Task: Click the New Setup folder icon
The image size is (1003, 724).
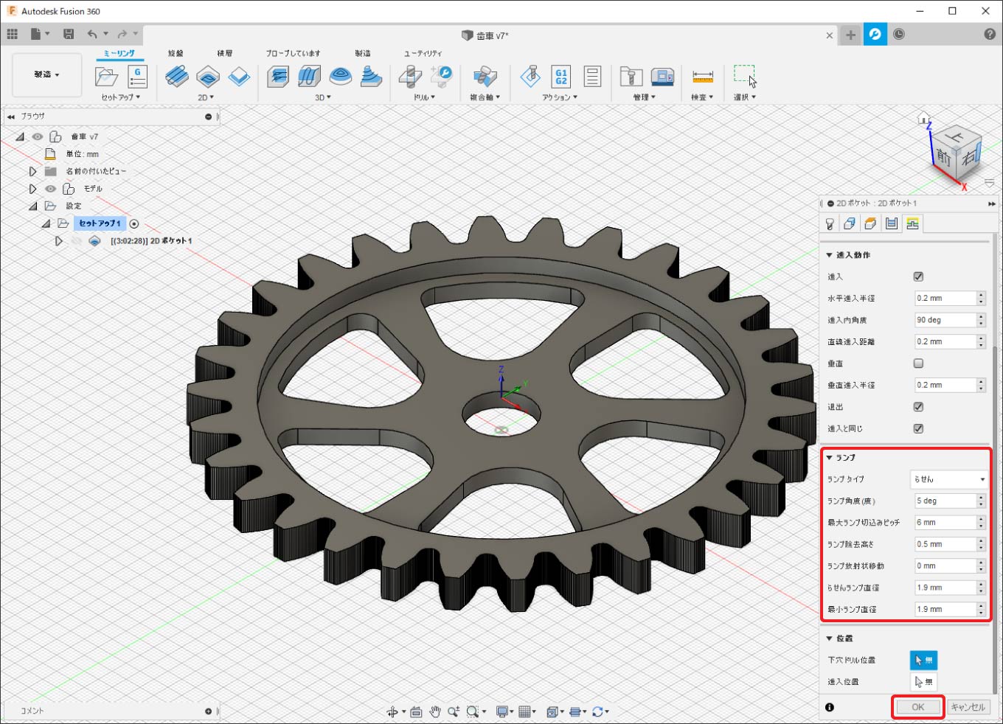Action: [x=106, y=77]
